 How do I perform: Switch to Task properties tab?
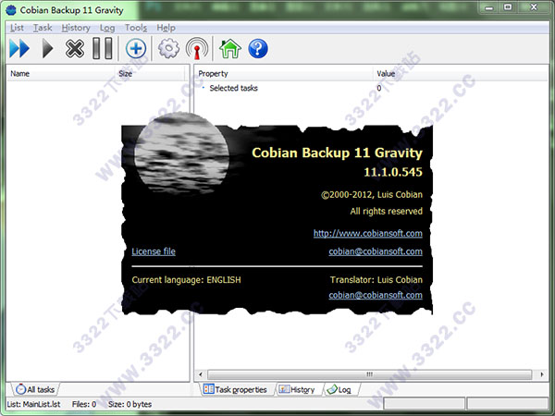[235, 389]
